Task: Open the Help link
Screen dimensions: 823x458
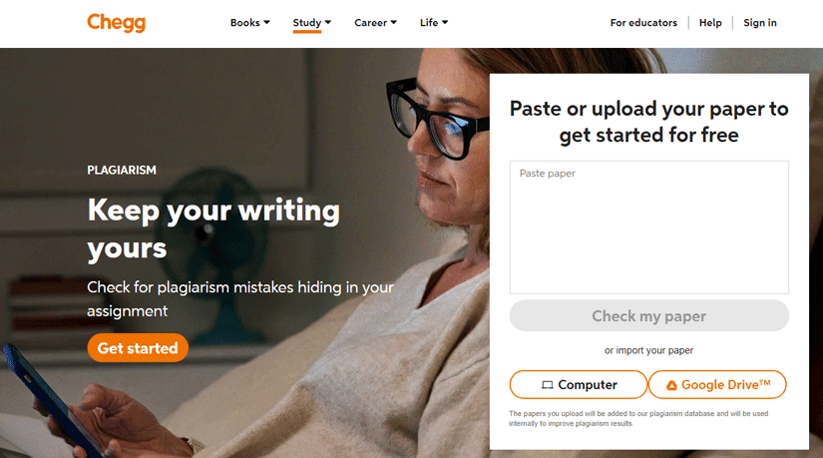Action: pos(710,23)
